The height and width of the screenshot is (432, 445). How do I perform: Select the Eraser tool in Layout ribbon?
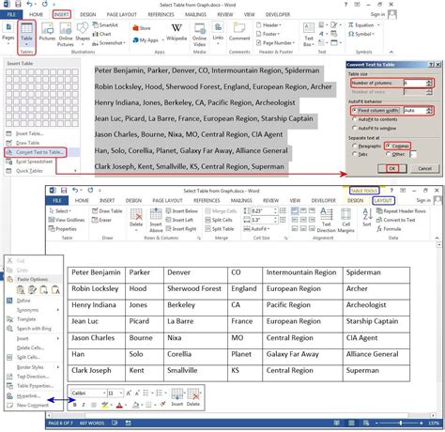tap(101, 220)
